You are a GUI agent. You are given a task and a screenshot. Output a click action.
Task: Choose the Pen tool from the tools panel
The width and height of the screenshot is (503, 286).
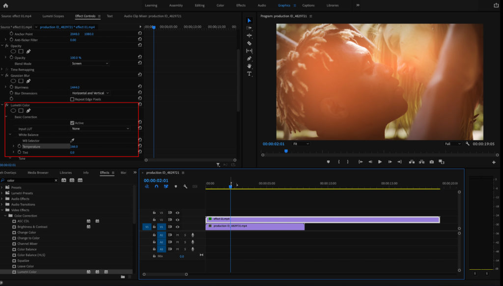coord(249,58)
